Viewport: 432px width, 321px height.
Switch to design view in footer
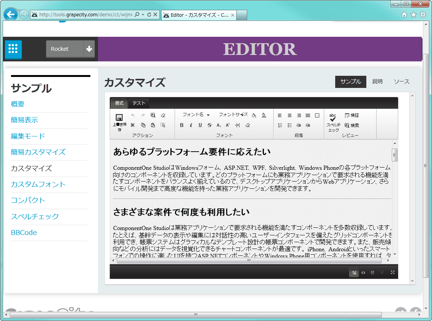[x=354, y=272]
